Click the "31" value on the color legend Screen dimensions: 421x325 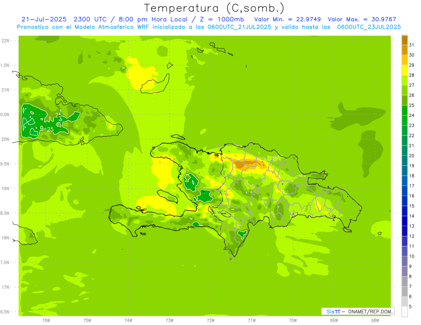412,45
